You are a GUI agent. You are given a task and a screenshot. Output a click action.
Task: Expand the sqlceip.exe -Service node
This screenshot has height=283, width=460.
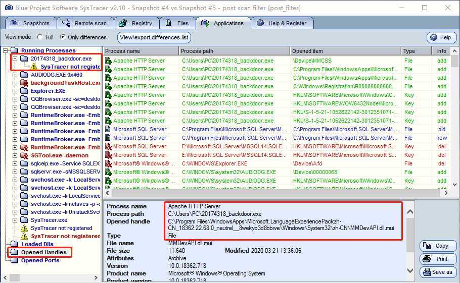(x=15, y=163)
